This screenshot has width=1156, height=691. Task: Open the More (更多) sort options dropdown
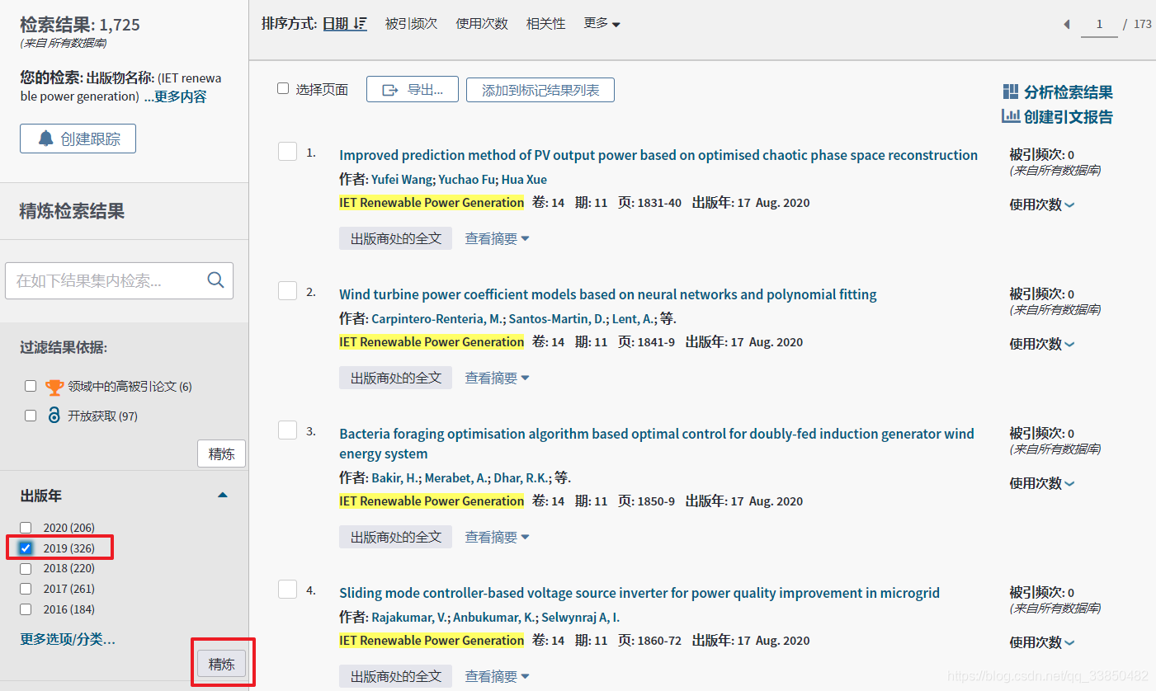602,24
